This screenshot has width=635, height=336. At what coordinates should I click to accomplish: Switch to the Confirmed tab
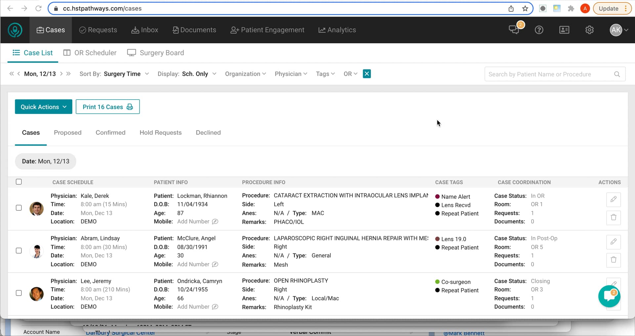[110, 132]
